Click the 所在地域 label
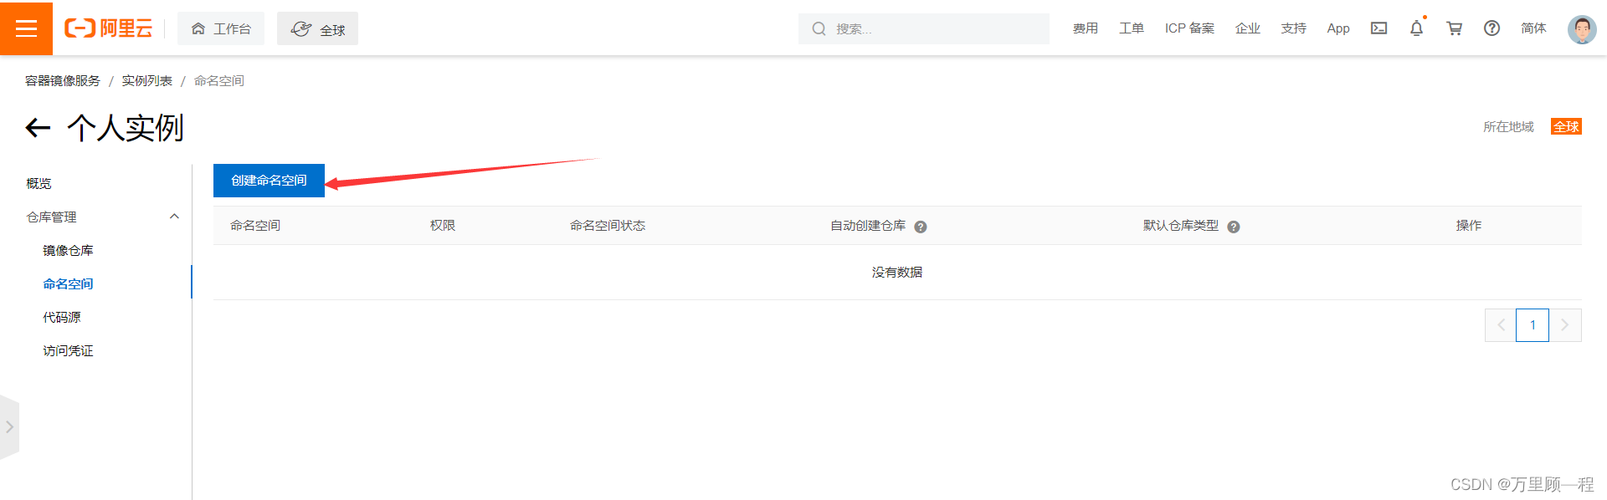 (1508, 126)
